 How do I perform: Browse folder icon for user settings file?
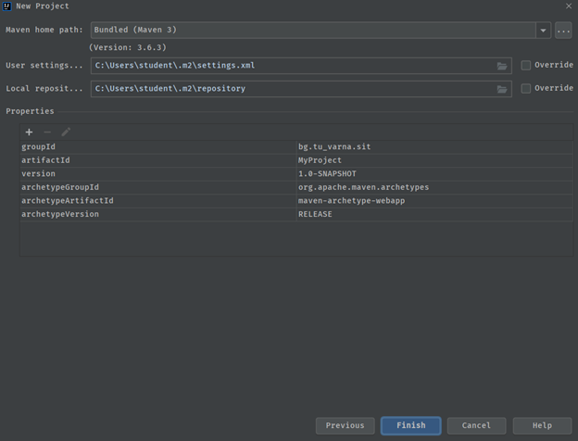pos(502,66)
